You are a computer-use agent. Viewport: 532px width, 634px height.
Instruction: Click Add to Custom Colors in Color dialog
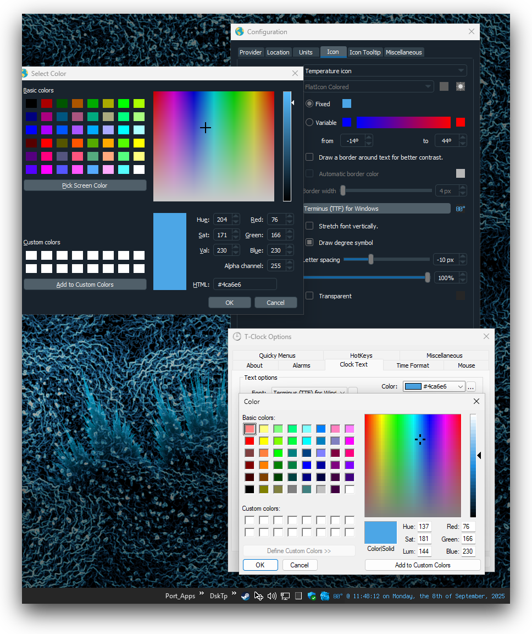pos(423,565)
